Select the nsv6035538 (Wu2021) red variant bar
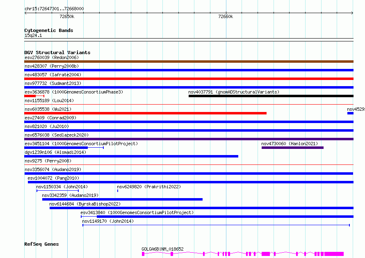365x258 pixels. 145,113
